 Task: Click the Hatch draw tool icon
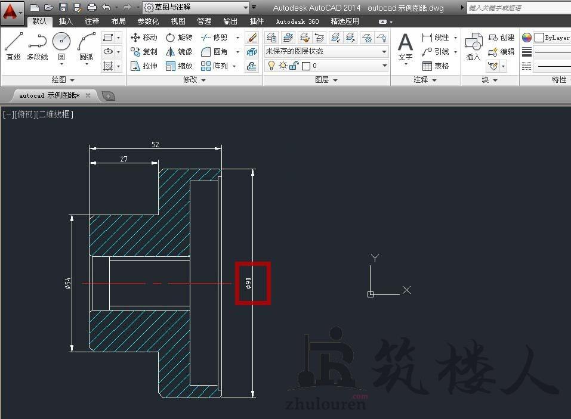(108, 66)
